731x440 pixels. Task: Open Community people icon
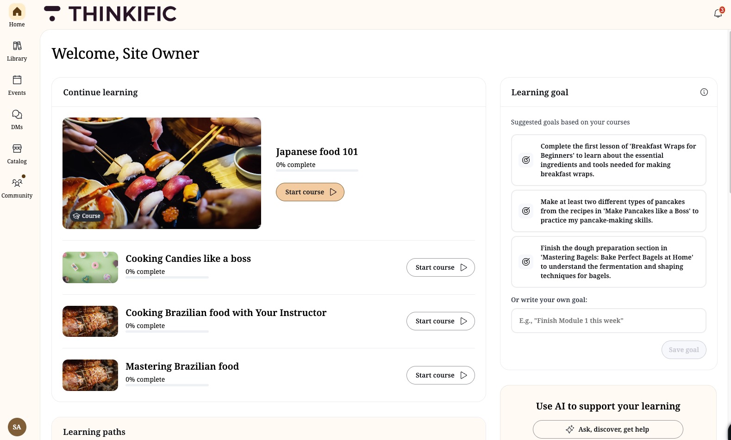tap(17, 183)
